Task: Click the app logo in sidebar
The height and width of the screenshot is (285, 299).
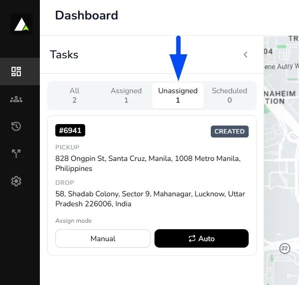Action: (21, 24)
